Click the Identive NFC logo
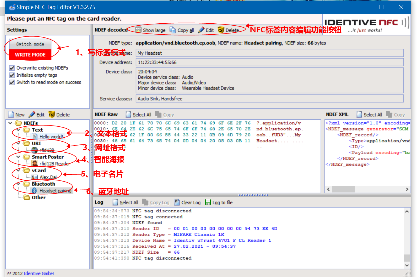 point(367,24)
